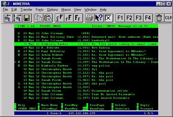The height and width of the screenshot is (117, 173).
Task: Open the View menu
Action: (x=77, y=10)
